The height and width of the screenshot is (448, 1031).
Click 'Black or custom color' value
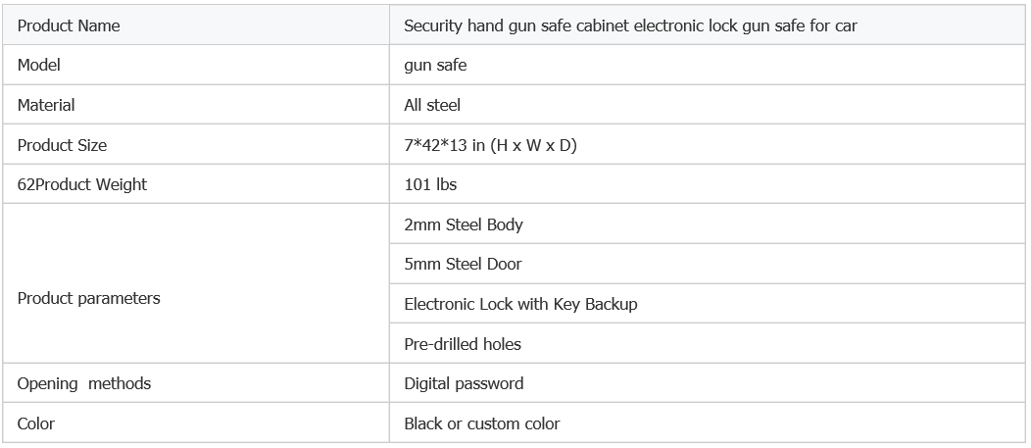(481, 423)
